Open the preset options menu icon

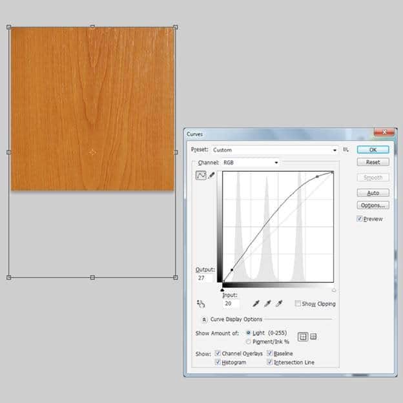pos(346,150)
